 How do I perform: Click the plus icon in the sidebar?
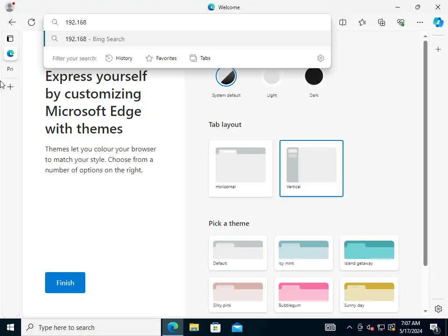pyautogui.click(x=438, y=49)
